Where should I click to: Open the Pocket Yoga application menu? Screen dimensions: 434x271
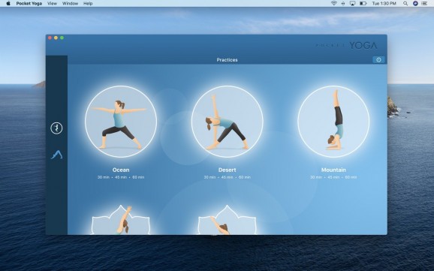(29, 4)
